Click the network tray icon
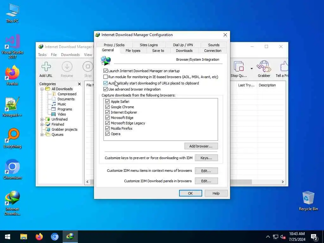324x243 pixels. pos(275,237)
